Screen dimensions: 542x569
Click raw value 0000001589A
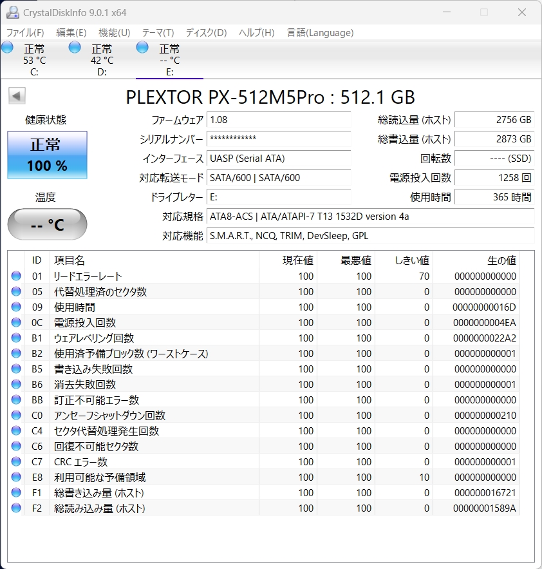[x=485, y=508]
